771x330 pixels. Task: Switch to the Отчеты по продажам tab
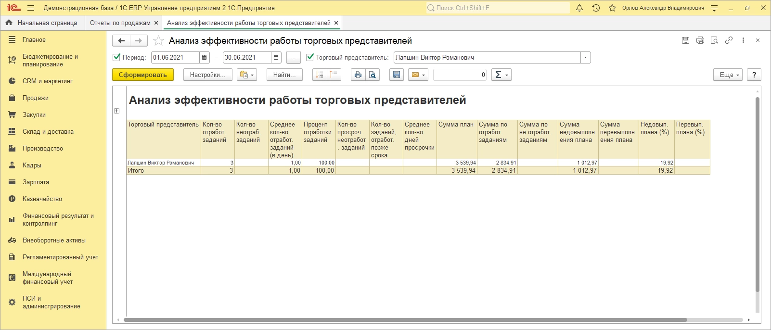120,23
